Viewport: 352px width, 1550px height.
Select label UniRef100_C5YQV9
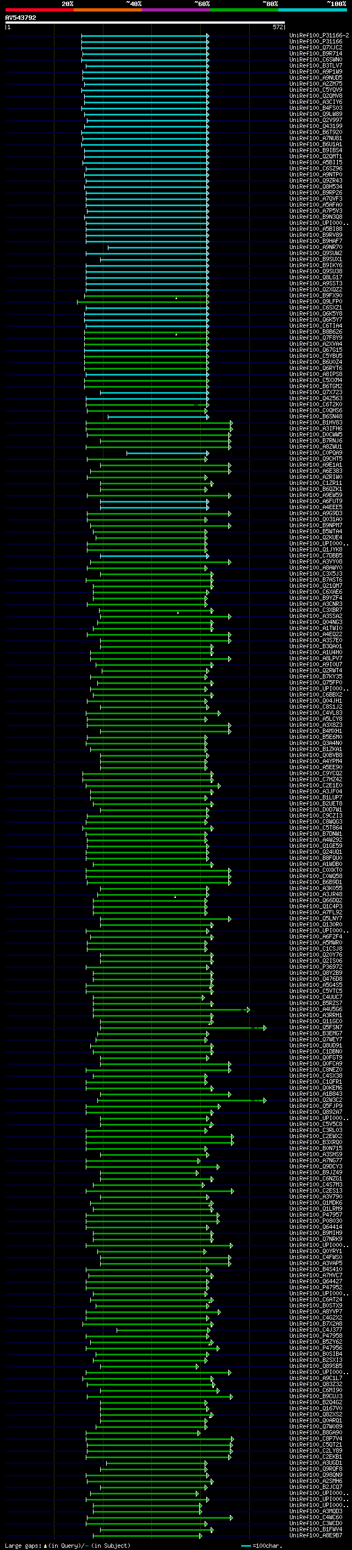(x=316, y=90)
